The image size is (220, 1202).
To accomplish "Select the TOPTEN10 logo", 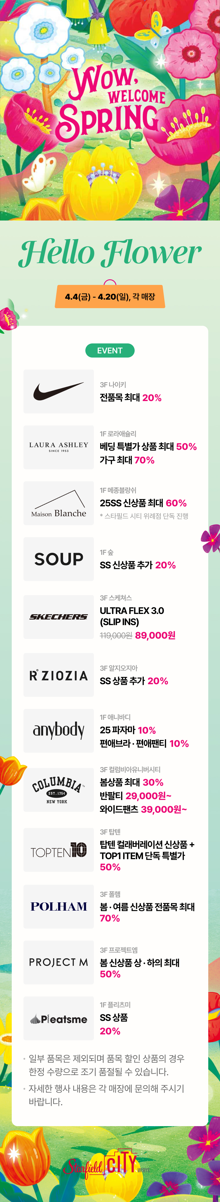I will [x=59, y=850].
